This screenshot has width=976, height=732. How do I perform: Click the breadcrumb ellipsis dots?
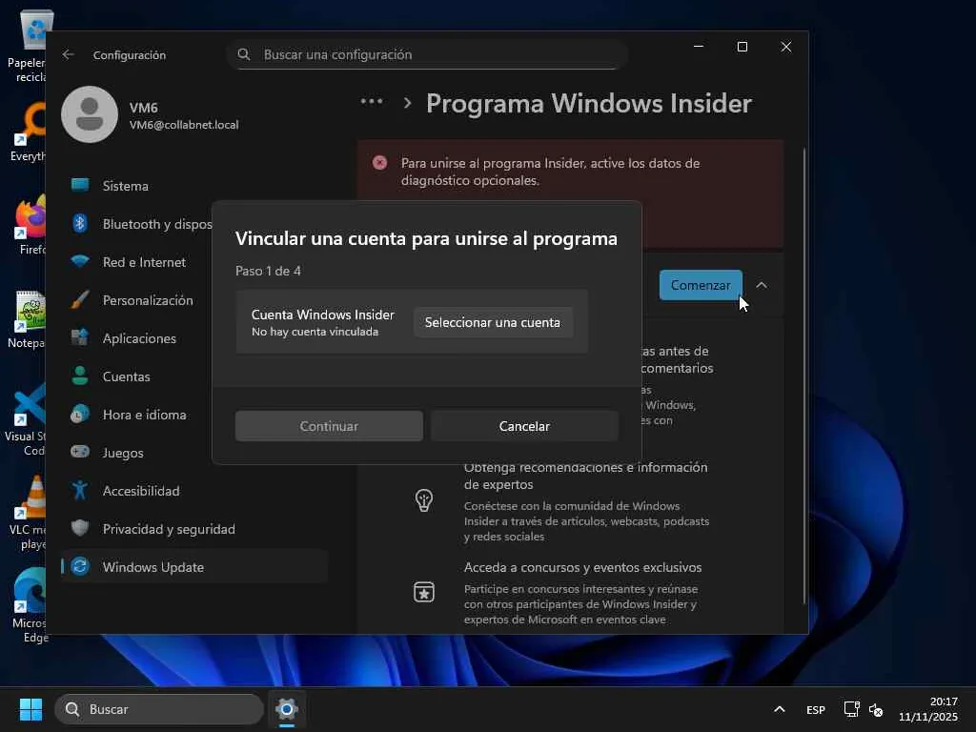[372, 101]
